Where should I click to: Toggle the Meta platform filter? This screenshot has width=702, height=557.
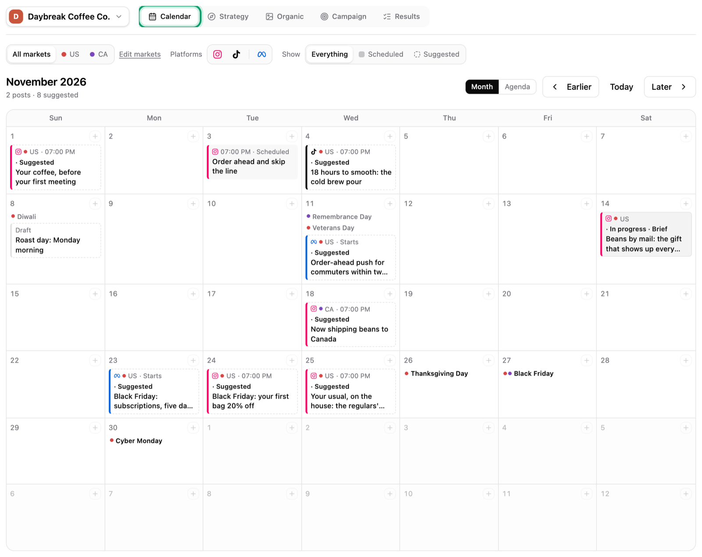[x=261, y=54]
